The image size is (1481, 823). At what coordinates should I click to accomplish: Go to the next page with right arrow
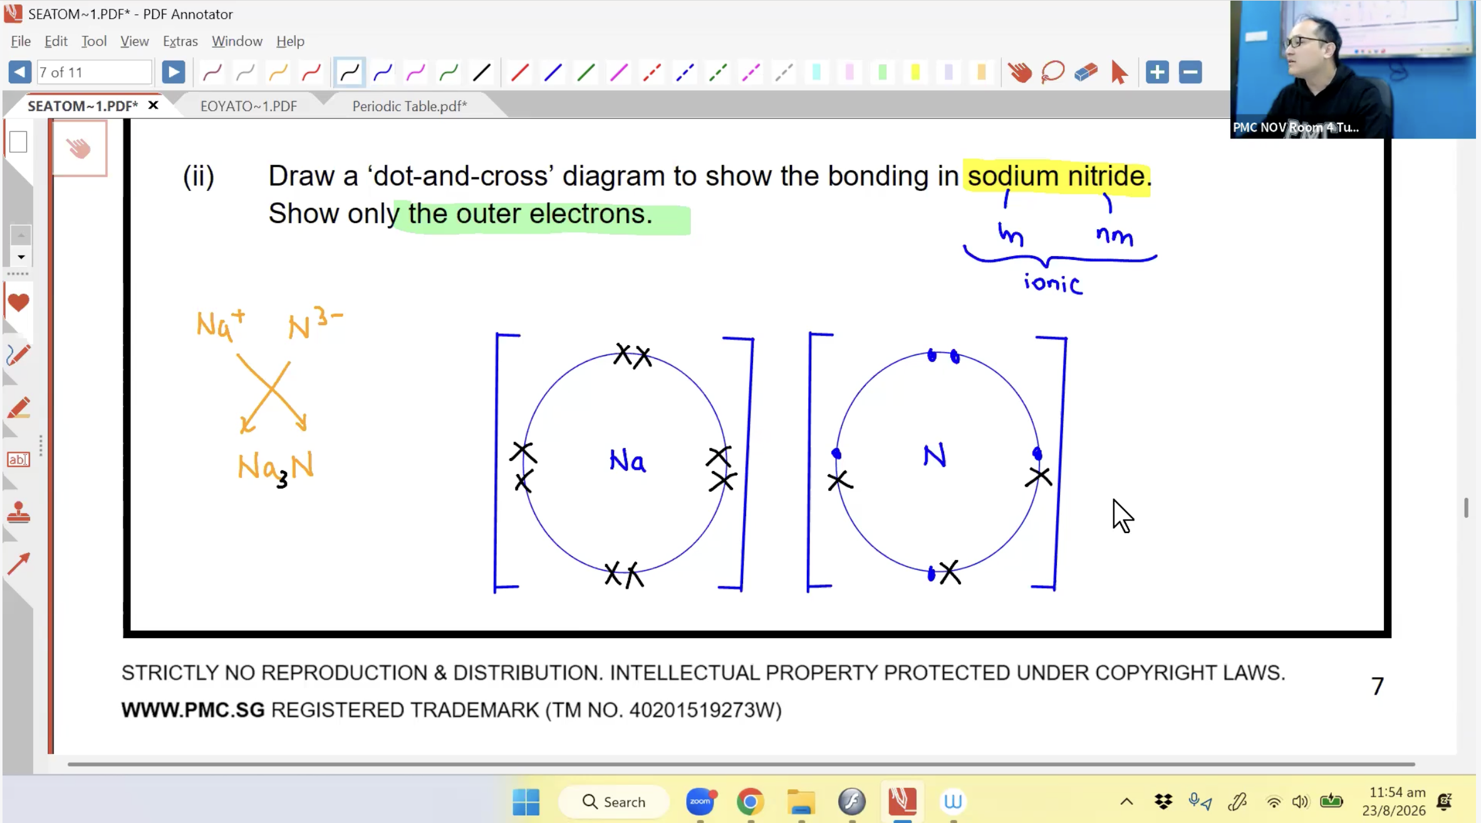174,72
